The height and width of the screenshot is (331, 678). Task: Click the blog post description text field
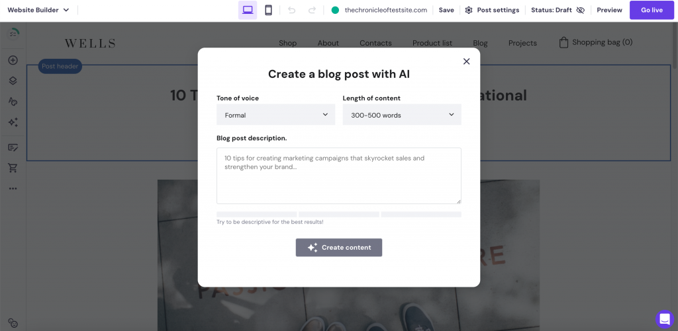pos(339,176)
